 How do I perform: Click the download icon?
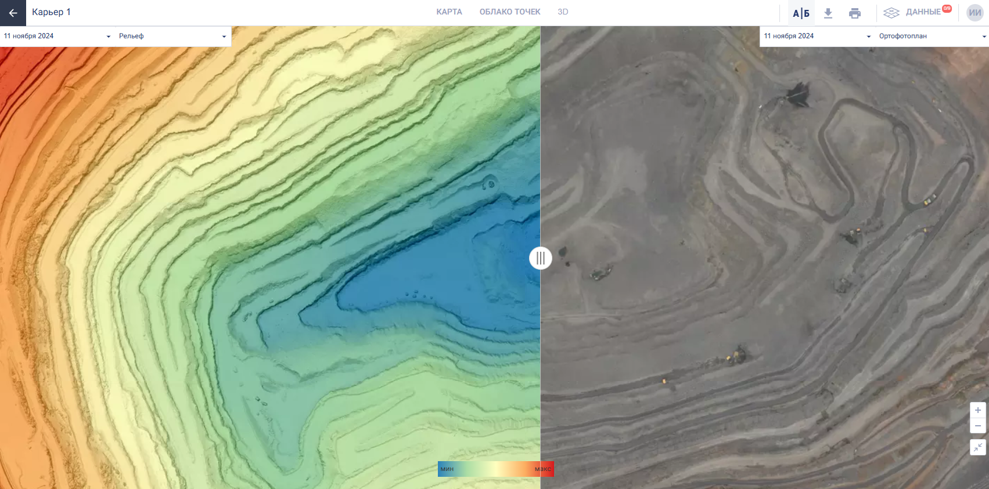[828, 13]
